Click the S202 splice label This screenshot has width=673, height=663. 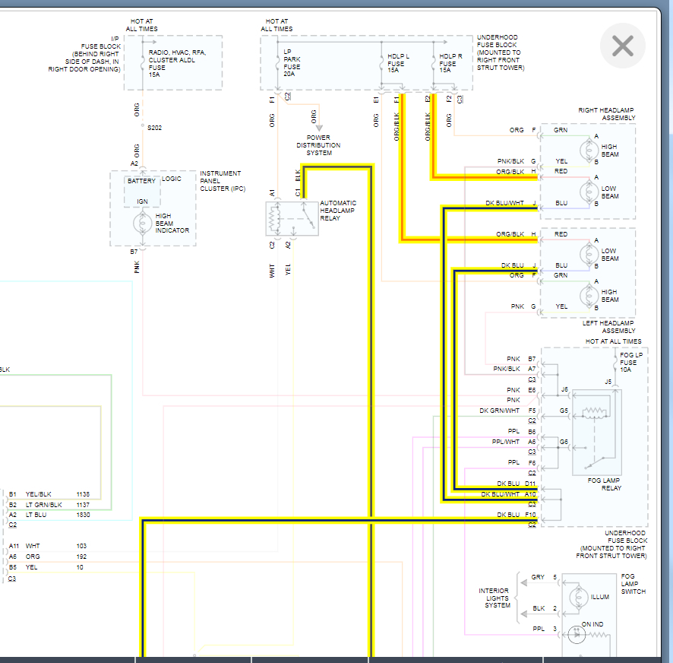tap(155, 128)
